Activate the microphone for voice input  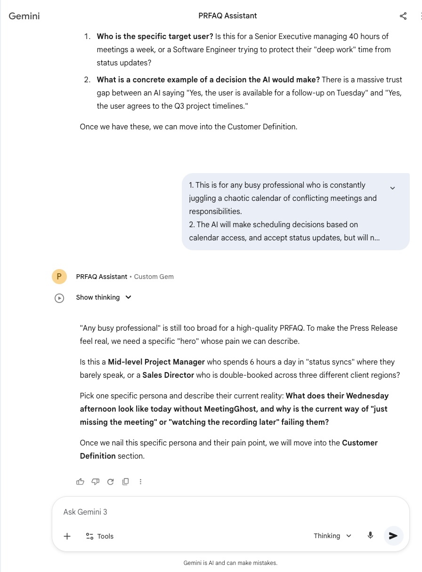point(371,535)
